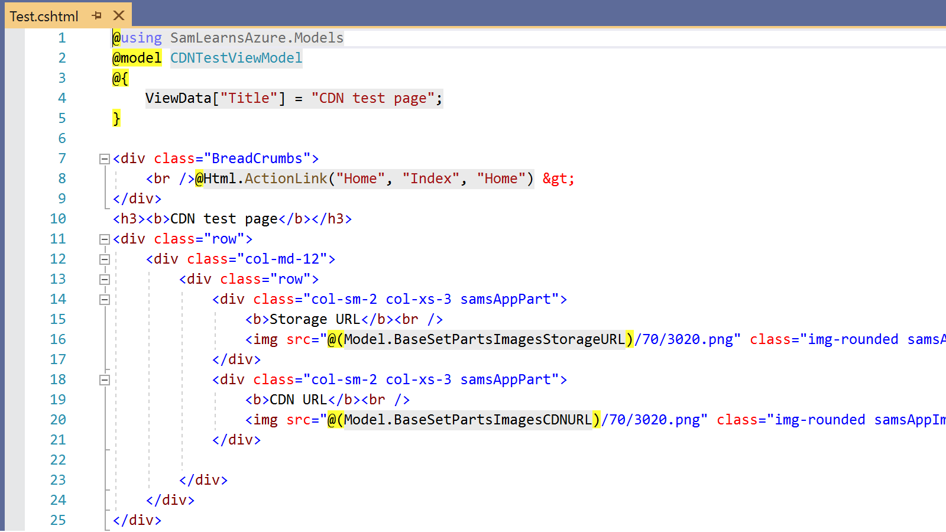This screenshot has width=946, height=532.
Task: Collapse the inner row div on line 13
Action: click(105, 280)
